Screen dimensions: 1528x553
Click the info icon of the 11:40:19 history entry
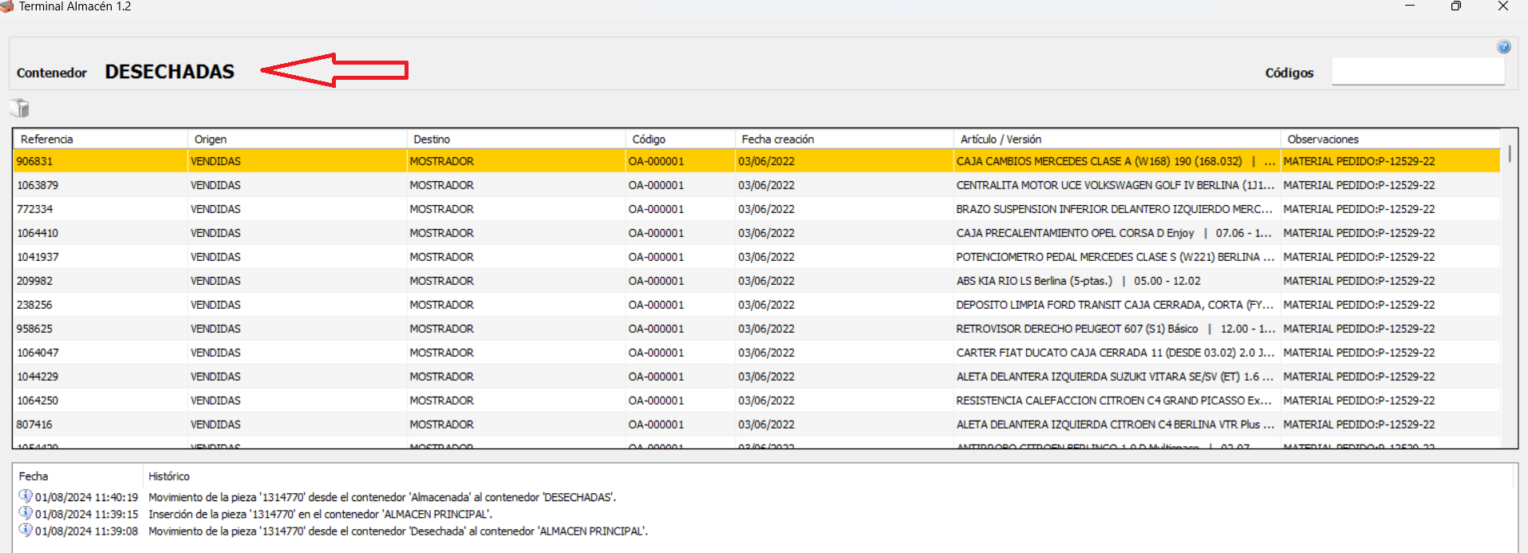[x=26, y=496]
